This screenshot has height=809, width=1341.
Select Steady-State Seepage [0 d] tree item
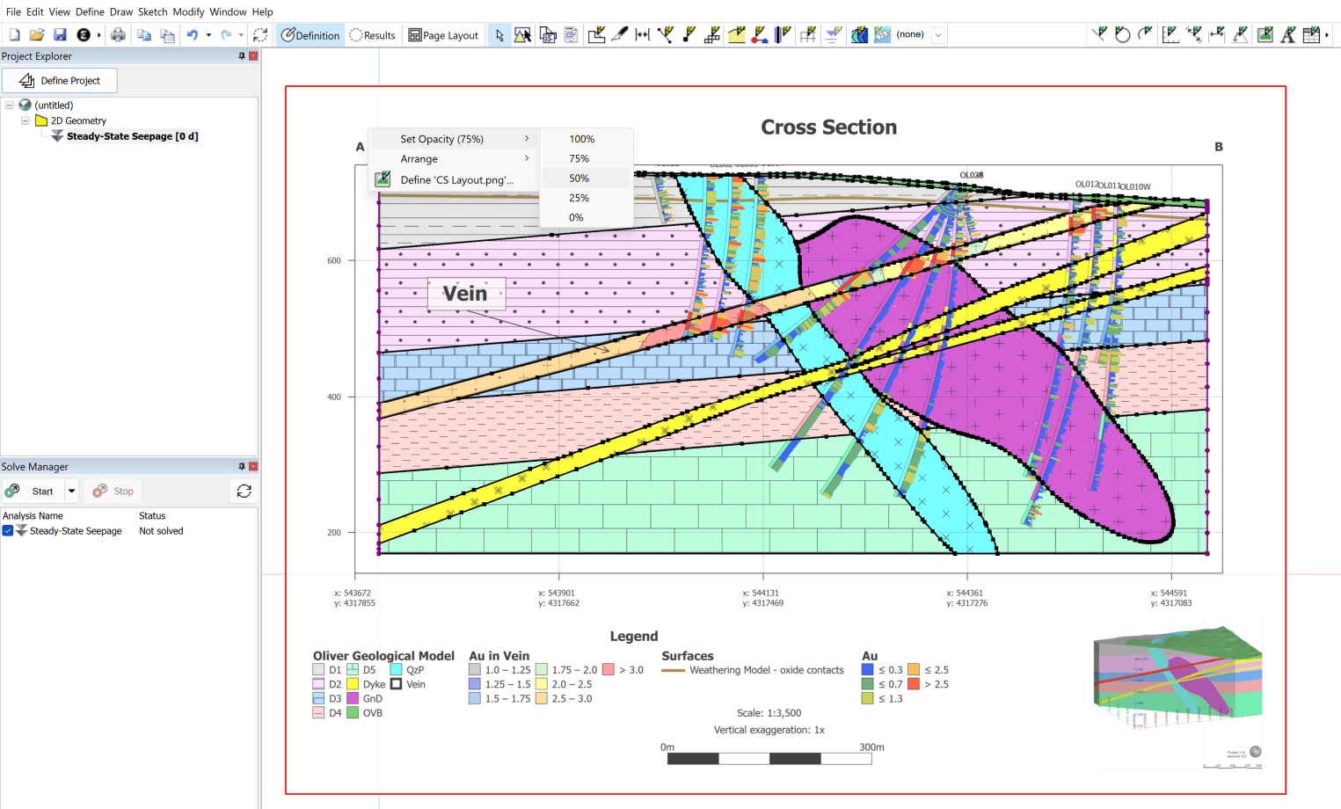point(132,136)
